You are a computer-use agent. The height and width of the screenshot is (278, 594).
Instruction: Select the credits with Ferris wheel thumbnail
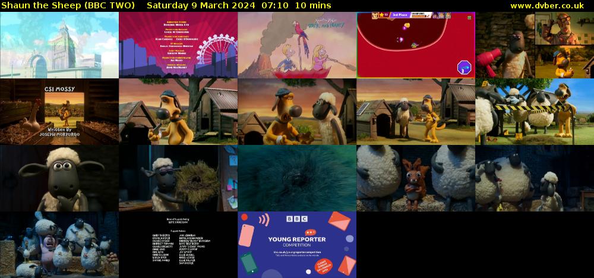[178, 45]
